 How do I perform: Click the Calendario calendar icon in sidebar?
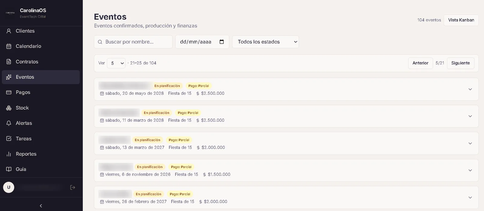pos(9,46)
